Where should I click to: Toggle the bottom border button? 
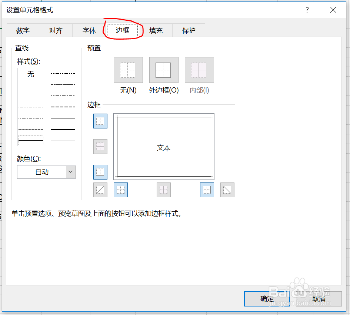click(x=100, y=172)
